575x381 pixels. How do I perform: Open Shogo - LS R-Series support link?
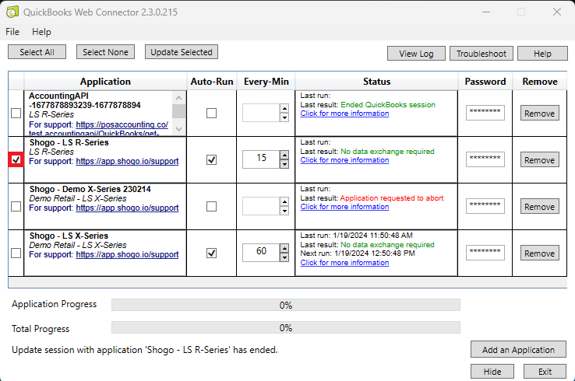click(x=127, y=162)
